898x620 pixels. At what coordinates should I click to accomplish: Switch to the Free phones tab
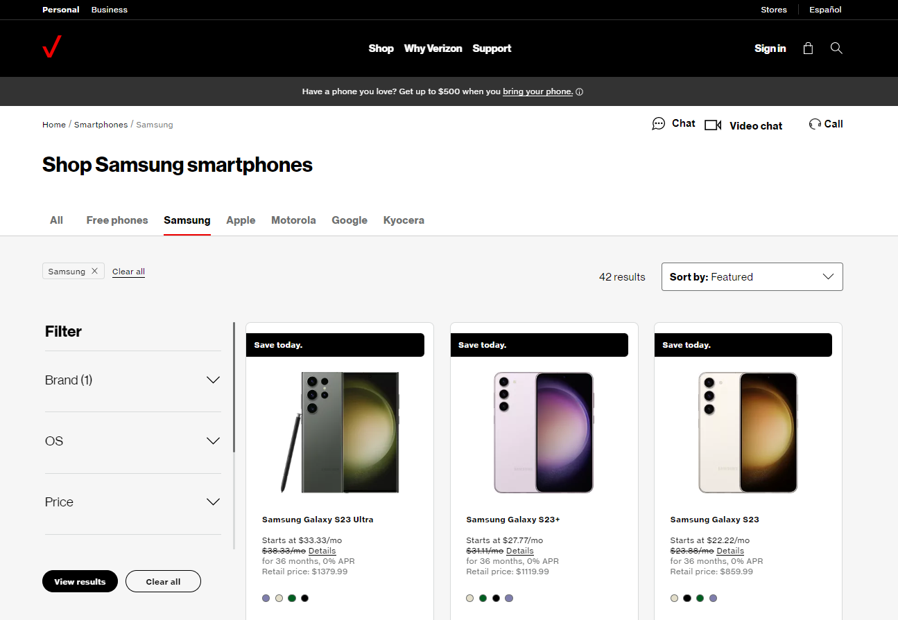(x=117, y=220)
